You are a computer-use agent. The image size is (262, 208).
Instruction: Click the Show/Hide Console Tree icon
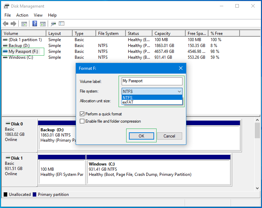coord(24,24)
